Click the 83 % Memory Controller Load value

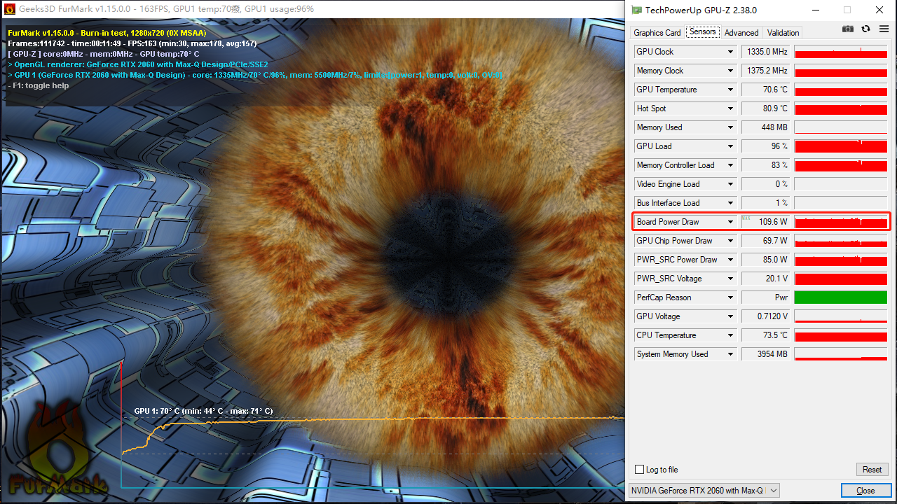[766, 165]
